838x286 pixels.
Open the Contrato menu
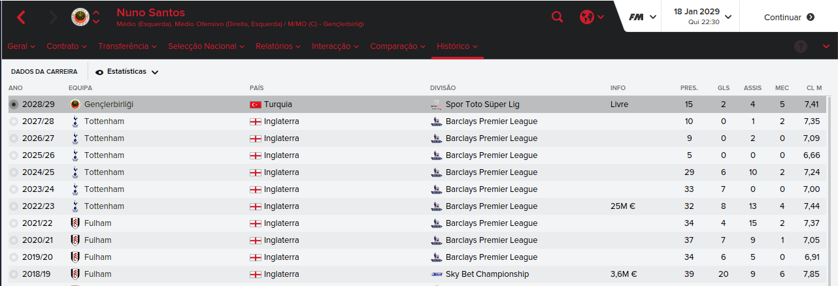tap(67, 46)
